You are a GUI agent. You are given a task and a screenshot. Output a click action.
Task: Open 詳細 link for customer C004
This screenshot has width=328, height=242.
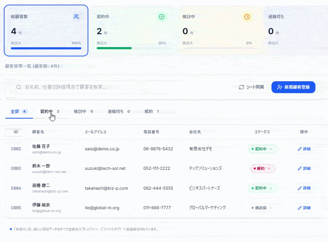click(304, 188)
